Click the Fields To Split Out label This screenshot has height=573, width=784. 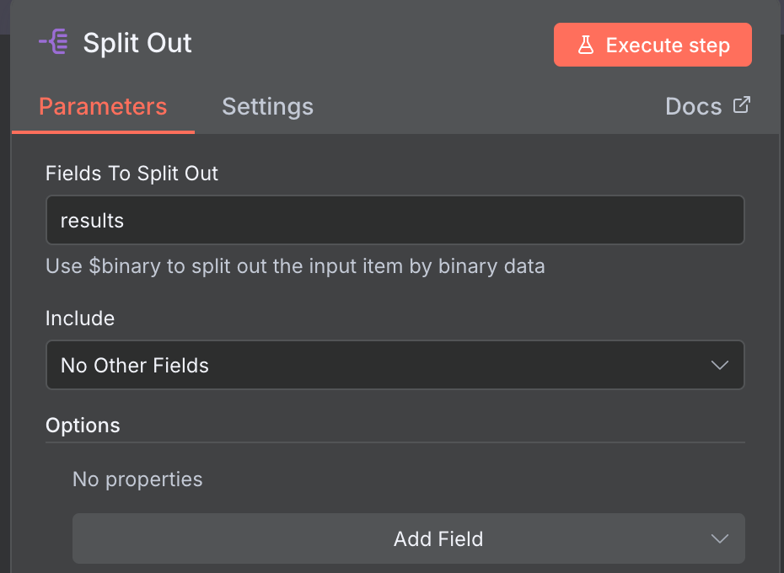[132, 174]
